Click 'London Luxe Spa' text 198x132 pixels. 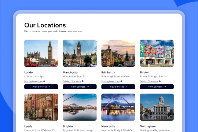click(34, 76)
